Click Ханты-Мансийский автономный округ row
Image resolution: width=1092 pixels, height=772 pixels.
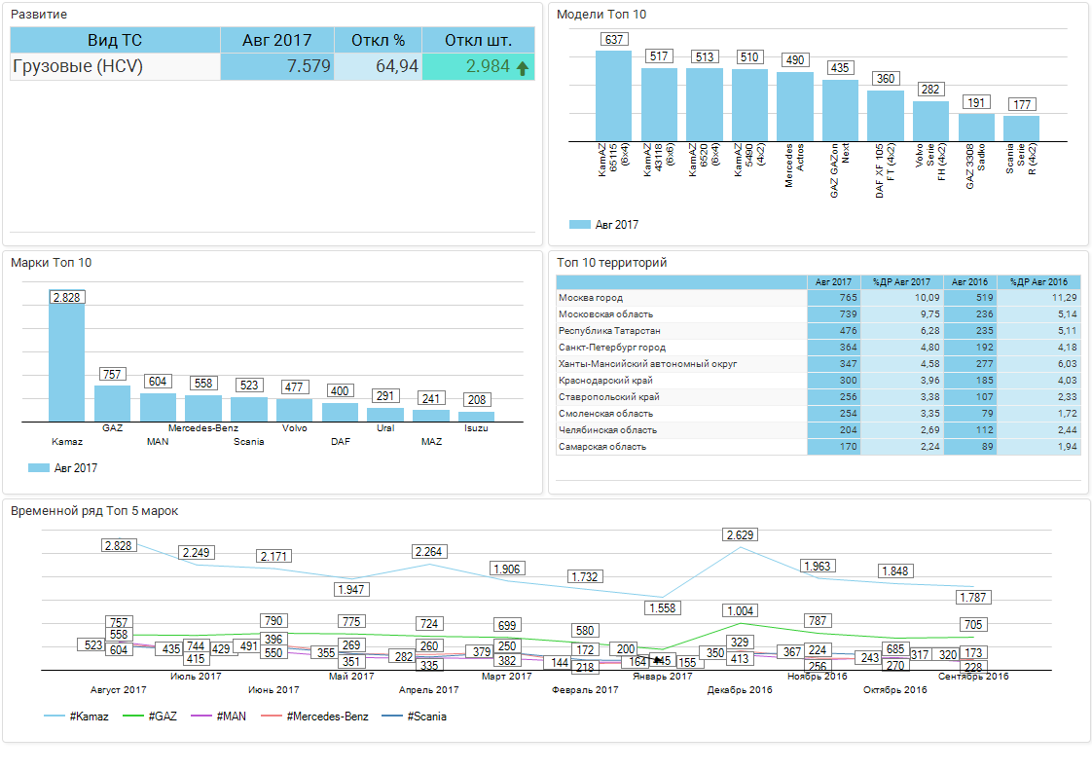tap(819, 364)
